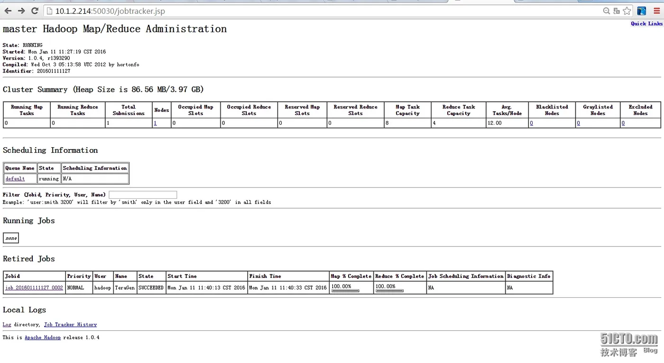This screenshot has height=363, width=664.
Task: Open the Quick Links menu
Action: pos(646,24)
